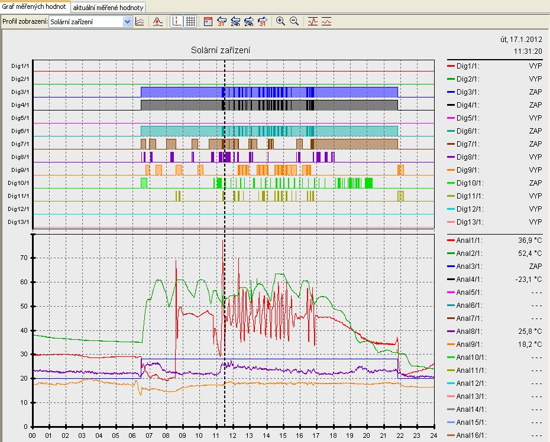
Task: Select the Anal8/1 legend entry
Action: [494, 331]
